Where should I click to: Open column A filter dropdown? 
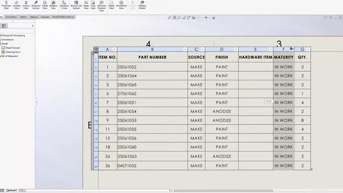pyautogui.click(x=114, y=49)
